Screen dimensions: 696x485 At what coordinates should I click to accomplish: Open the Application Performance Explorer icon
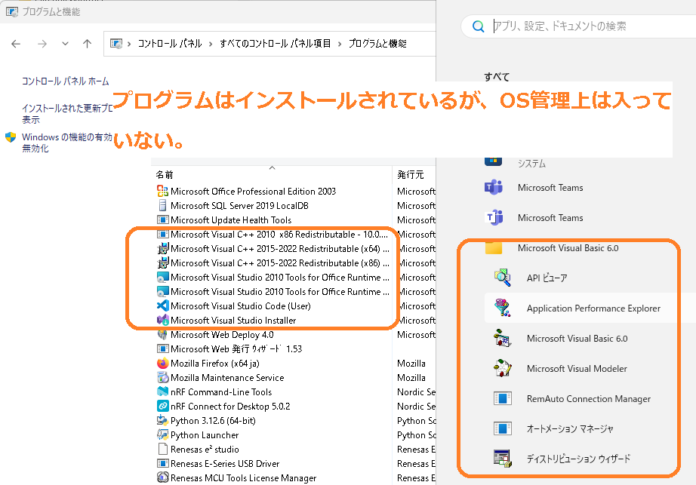[503, 308]
